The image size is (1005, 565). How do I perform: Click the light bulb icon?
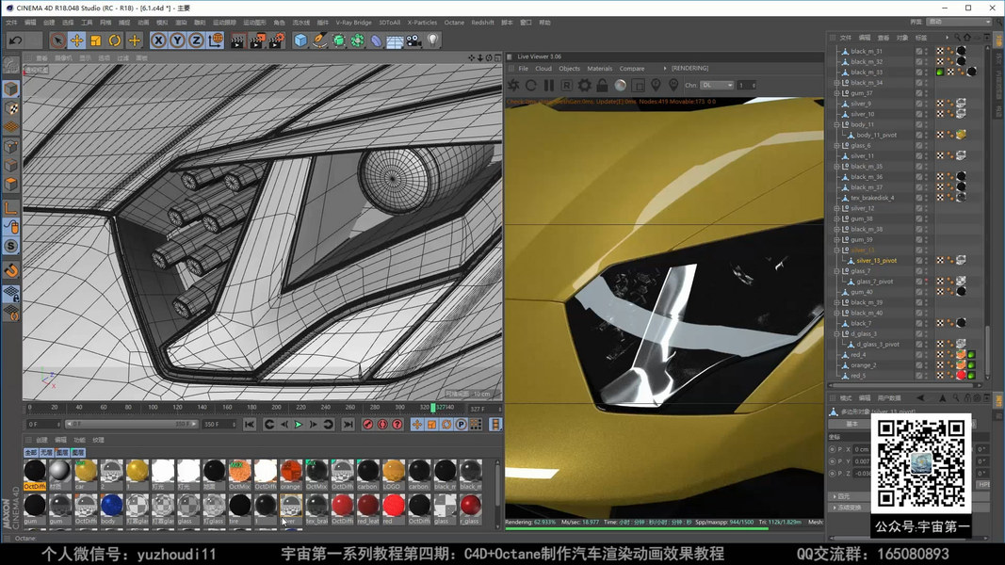pos(433,40)
